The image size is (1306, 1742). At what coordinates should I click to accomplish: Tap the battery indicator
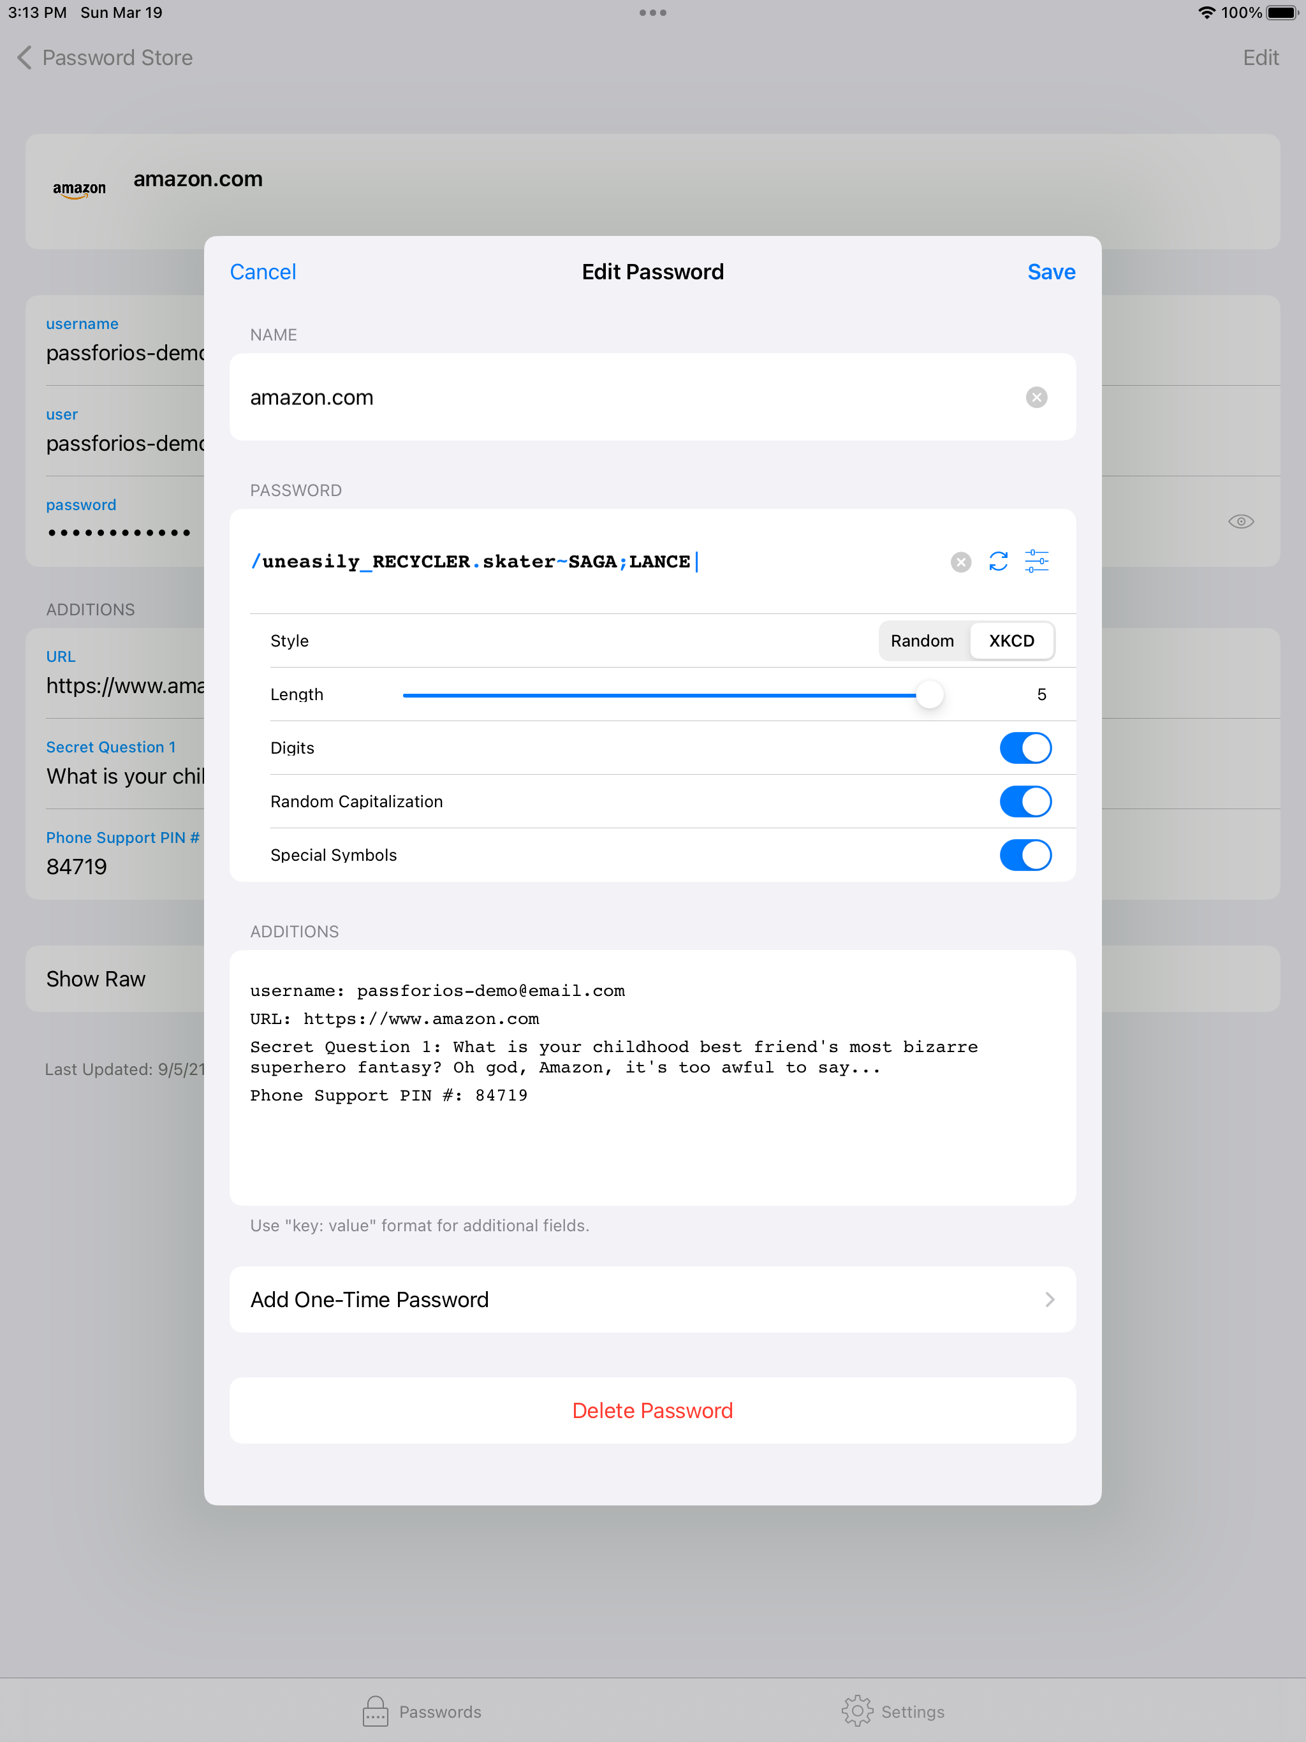[x=1282, y=13]
